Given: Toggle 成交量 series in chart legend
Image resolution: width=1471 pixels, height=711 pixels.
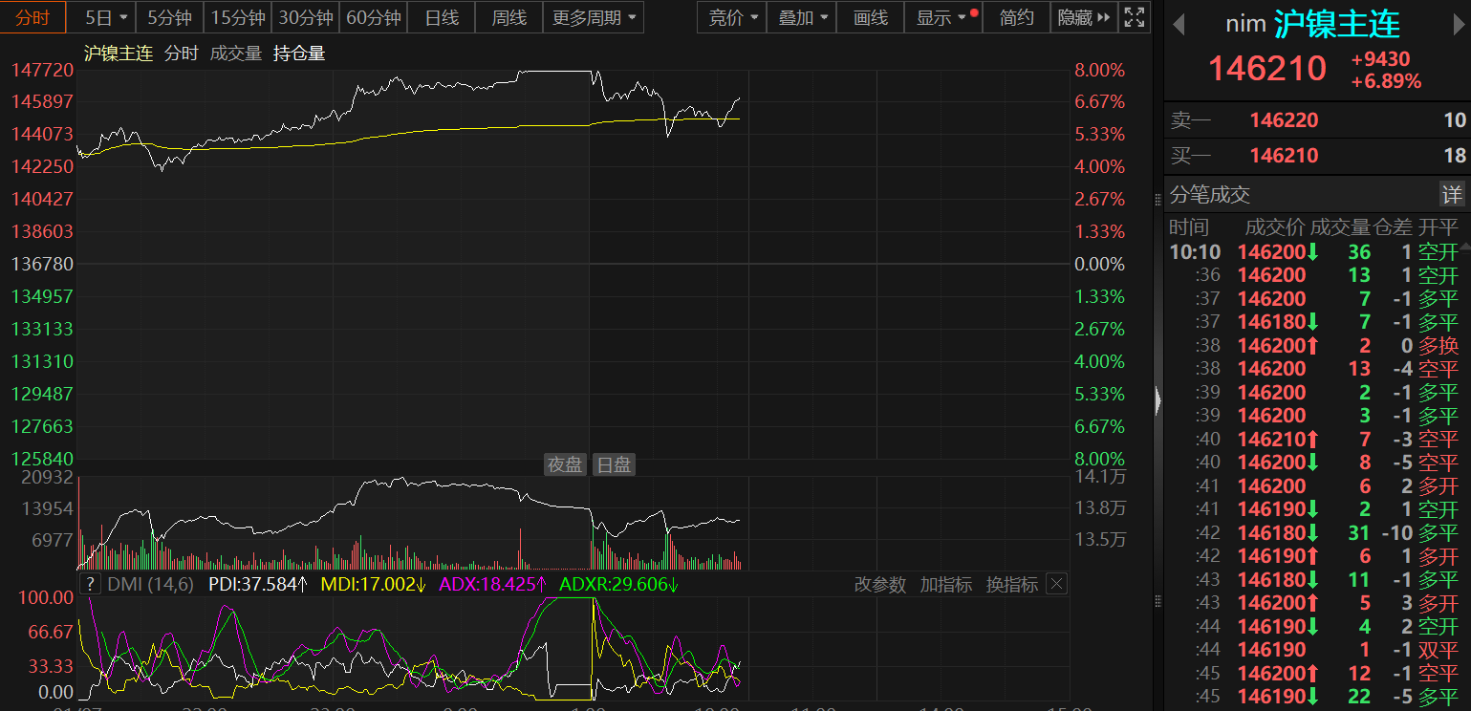Looking at the screenshot, I should pos(235,54).
